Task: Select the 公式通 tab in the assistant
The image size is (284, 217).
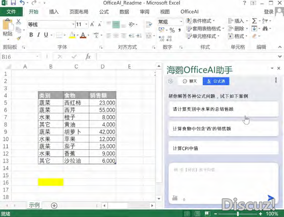Action: (x=216, y=81)
